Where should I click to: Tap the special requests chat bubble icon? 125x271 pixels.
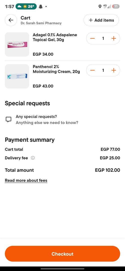[8, 119]
